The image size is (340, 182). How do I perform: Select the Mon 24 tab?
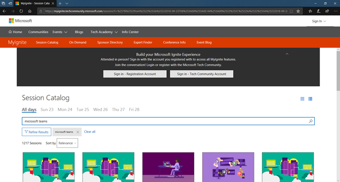[x=65, y=110]
